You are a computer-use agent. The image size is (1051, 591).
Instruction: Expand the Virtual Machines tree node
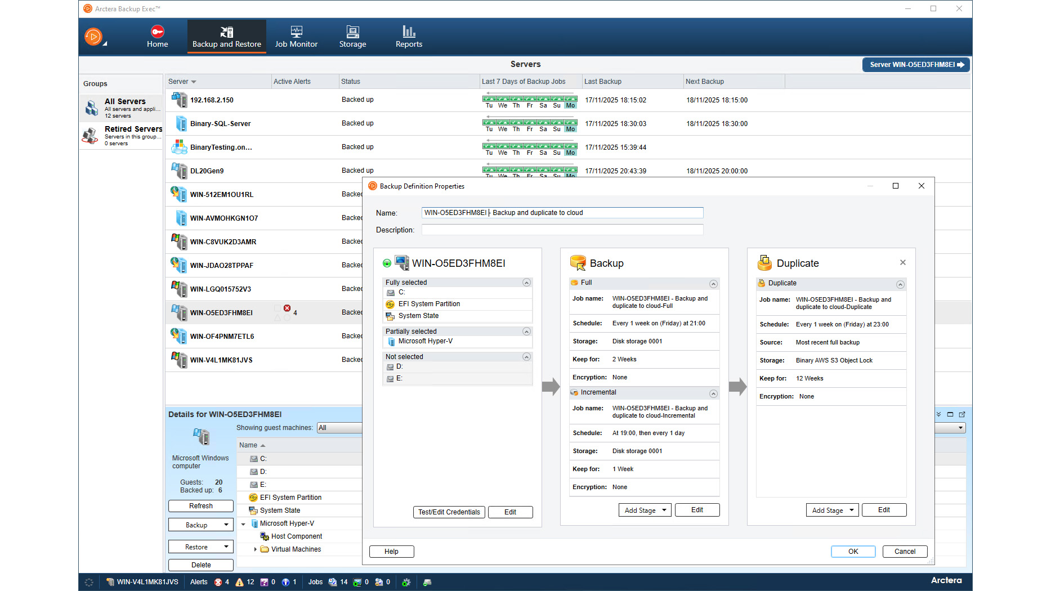[x=256, y=549]
